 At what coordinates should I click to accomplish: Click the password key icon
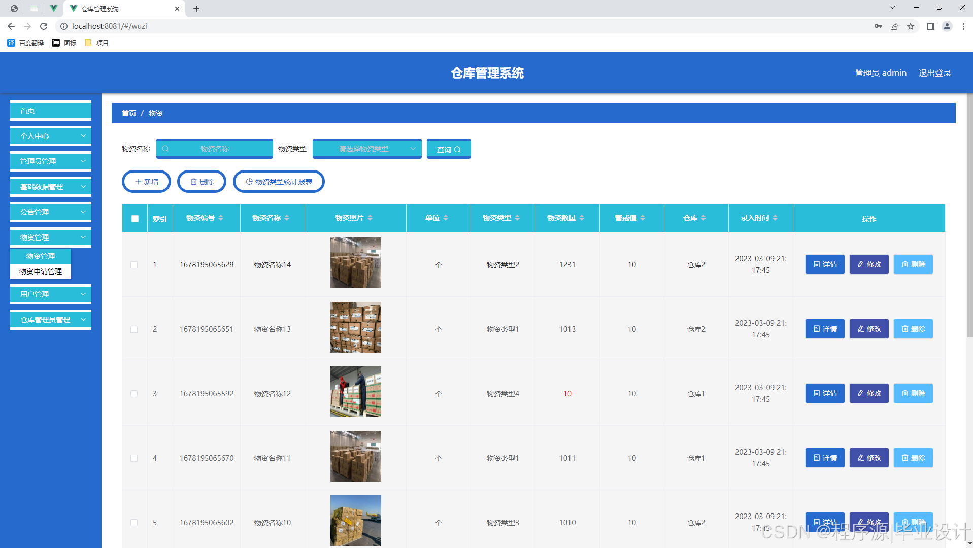pos(878,26)
